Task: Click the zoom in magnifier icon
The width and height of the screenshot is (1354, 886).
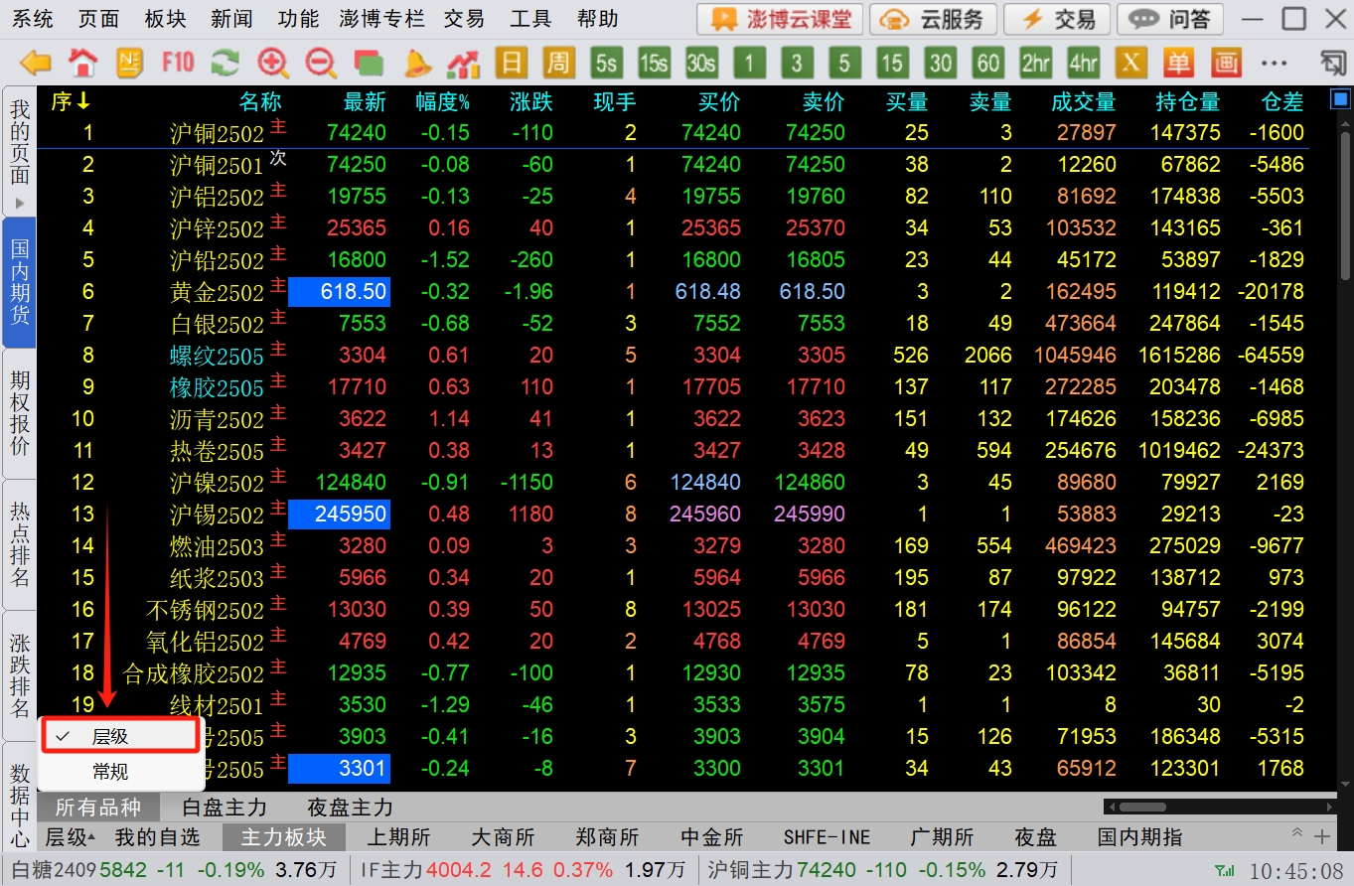Action: click(272, 64)
